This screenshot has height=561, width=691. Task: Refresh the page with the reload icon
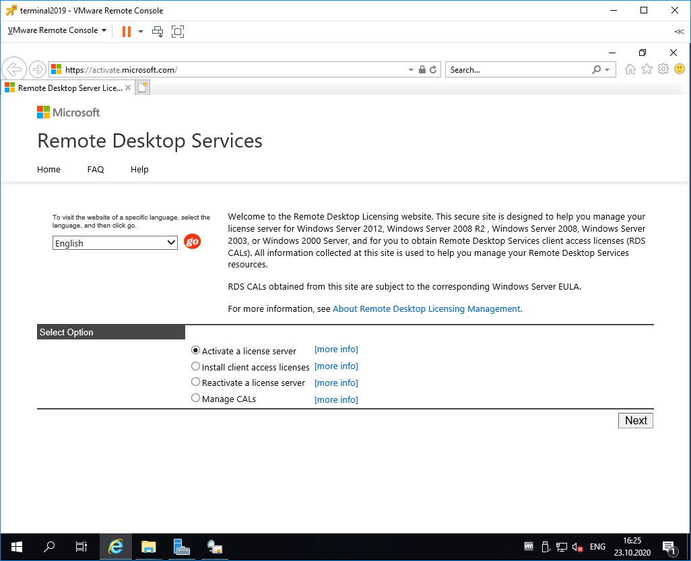pyautogui.click(x=433, y=69)
